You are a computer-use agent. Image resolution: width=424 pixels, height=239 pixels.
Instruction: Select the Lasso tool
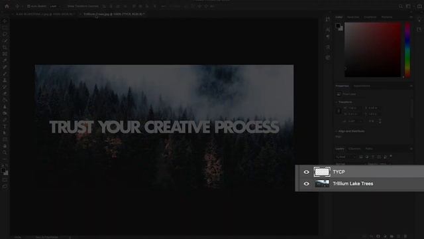[5, 34]
